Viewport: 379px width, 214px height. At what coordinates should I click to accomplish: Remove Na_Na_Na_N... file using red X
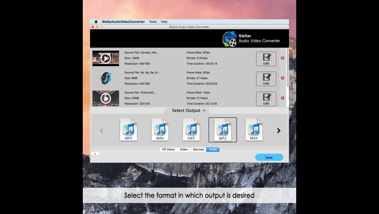click(x=282, y=78)
